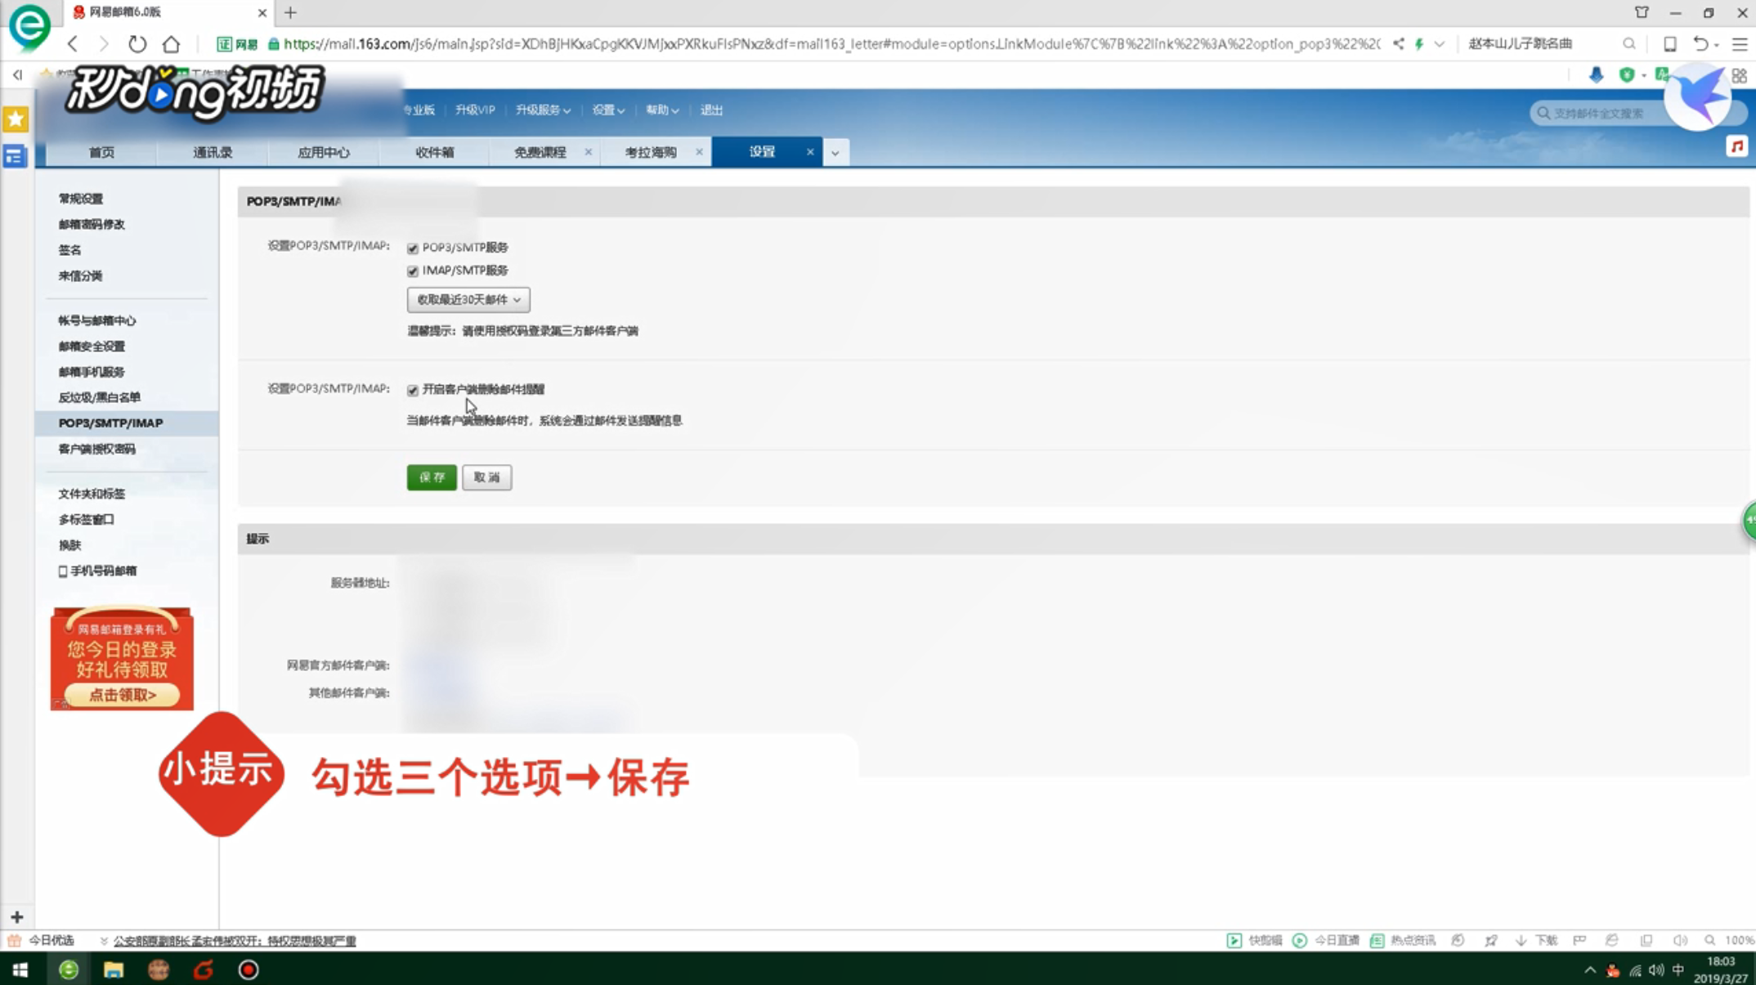Image resolution: width=1756 pixels, height=985 pixels.
Task: Expand the 设置 menu in top bar
Action: pyautogui.click(x=608, y=110)
